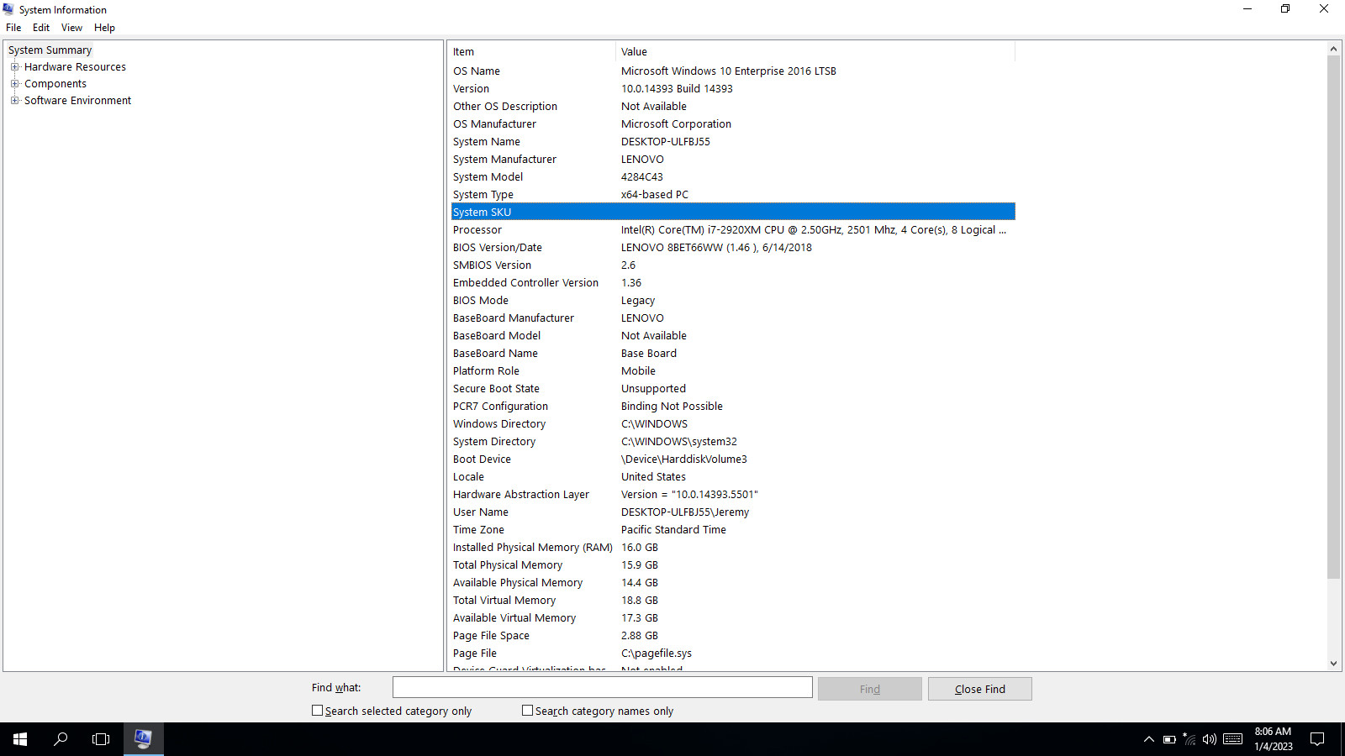Select the System Type row
1345x756 pixels.
[733, 195]
